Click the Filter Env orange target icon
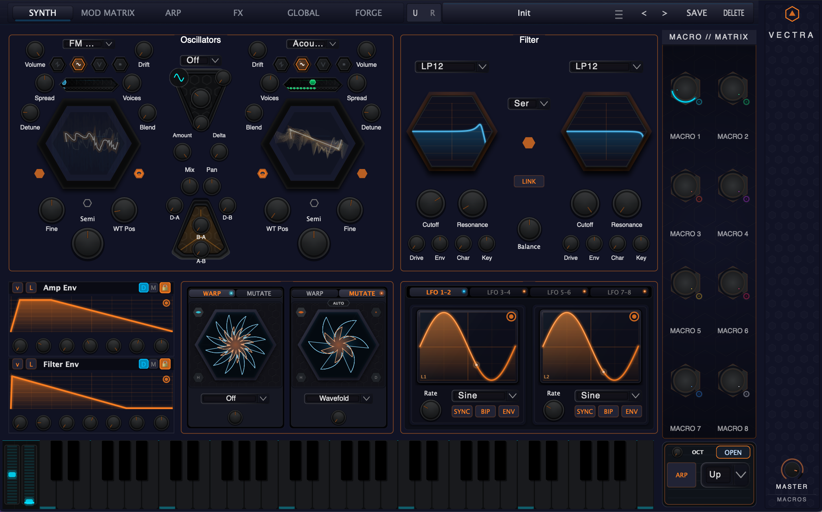 coord(167,379)
